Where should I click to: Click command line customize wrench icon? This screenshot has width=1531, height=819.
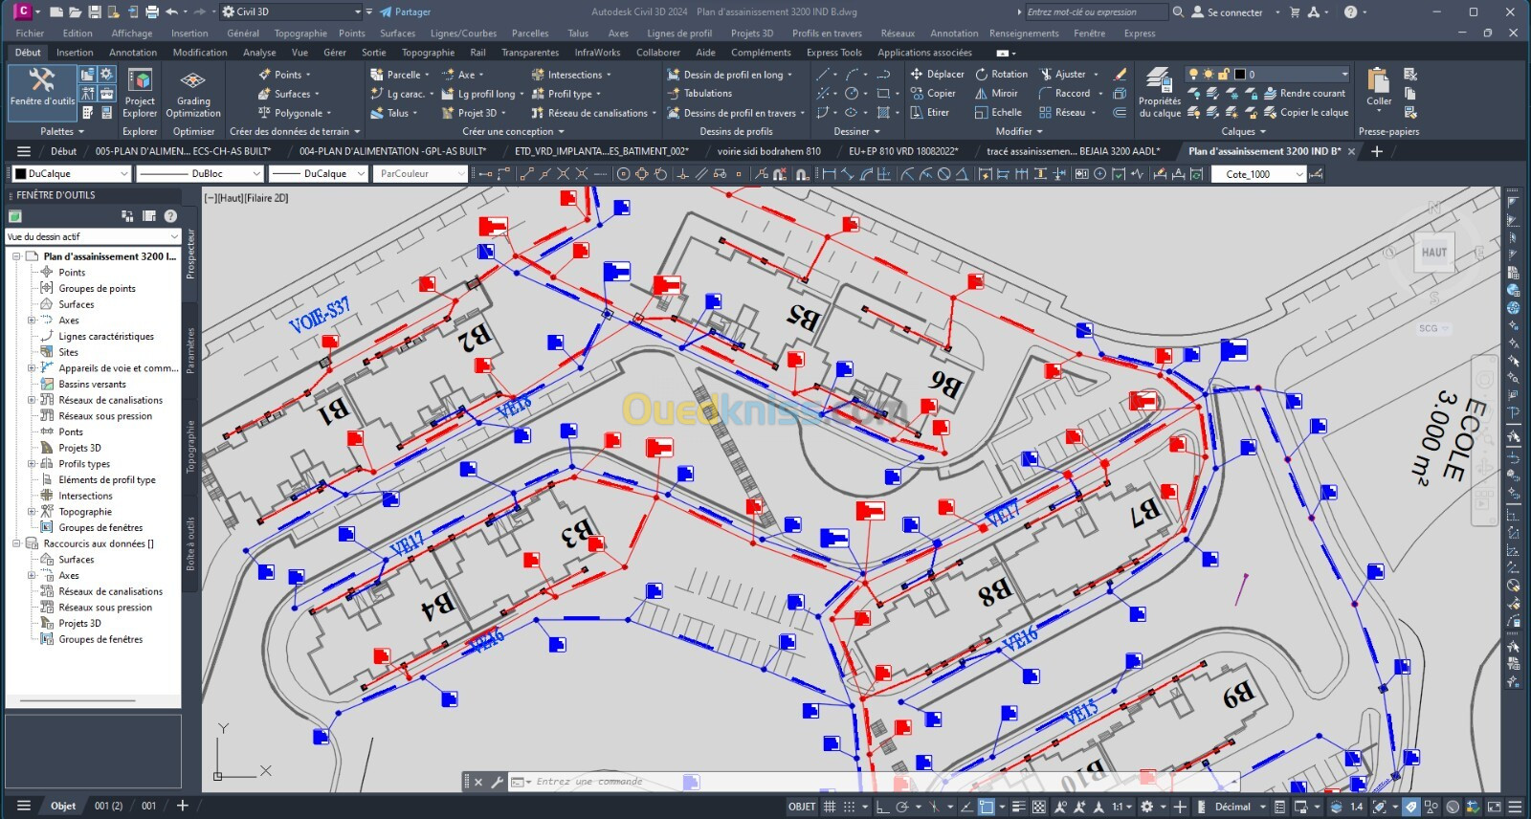tap(497, 782)
